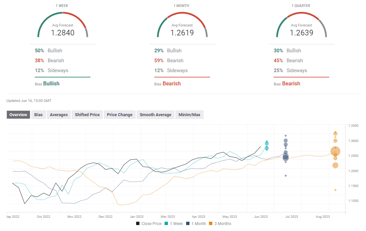Click the 1 Quarter gauge value 1.2639
366x231 pixels.
pos(301,33)
